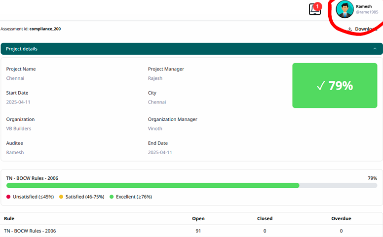Click the red notification count badge
383x237 pixels.
click(x=317, y=6)
